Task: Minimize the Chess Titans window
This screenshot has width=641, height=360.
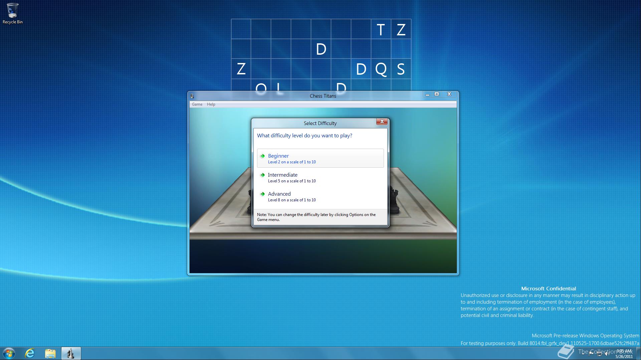Action: [x=427, y=94]
